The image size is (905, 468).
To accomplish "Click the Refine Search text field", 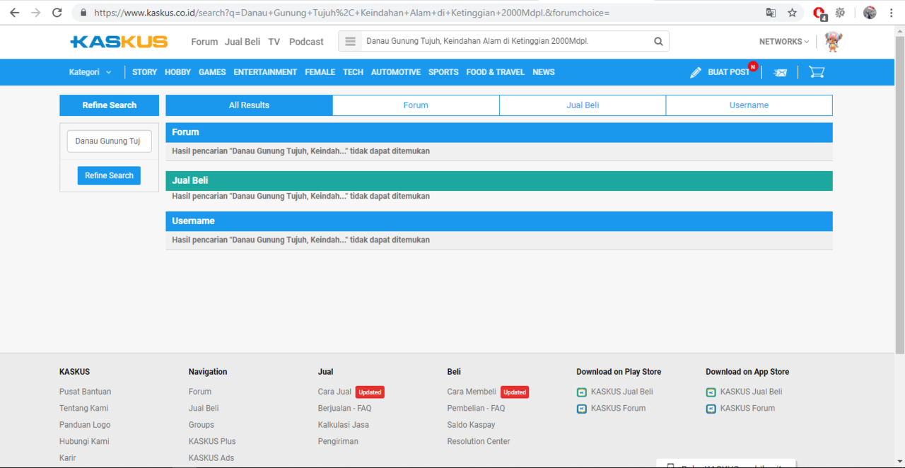I will coord(109,141).
